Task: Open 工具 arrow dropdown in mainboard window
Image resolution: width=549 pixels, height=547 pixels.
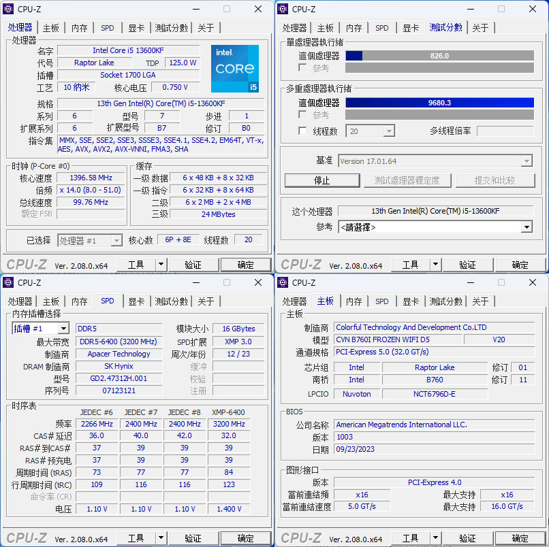Action: [x=435, y=538]
